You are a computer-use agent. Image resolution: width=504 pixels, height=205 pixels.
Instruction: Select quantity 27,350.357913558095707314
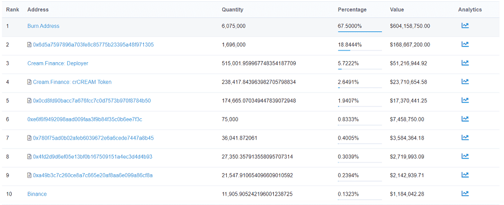257,156
